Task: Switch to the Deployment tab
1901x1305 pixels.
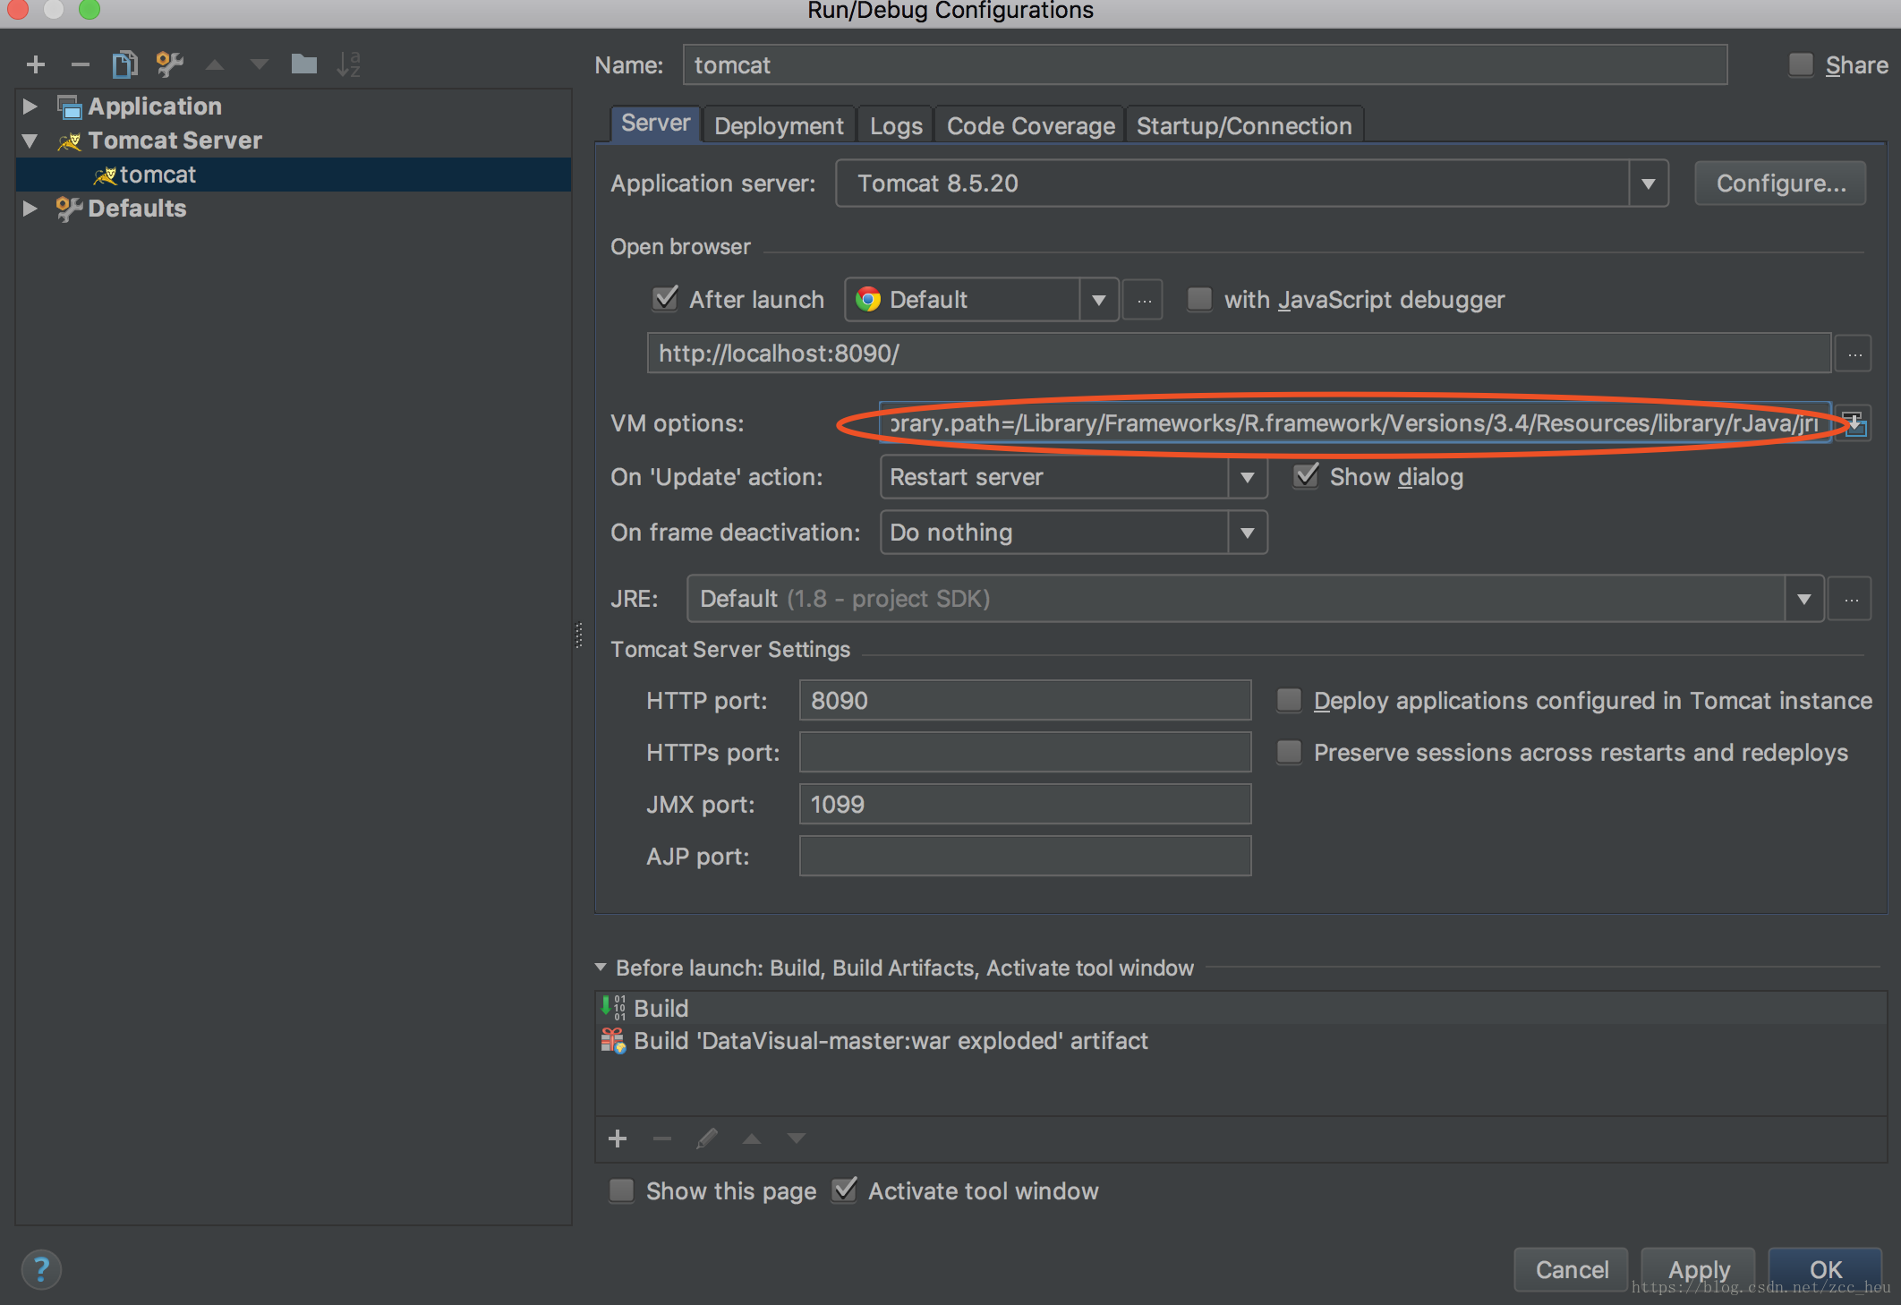Action: [x=779, y=126]
